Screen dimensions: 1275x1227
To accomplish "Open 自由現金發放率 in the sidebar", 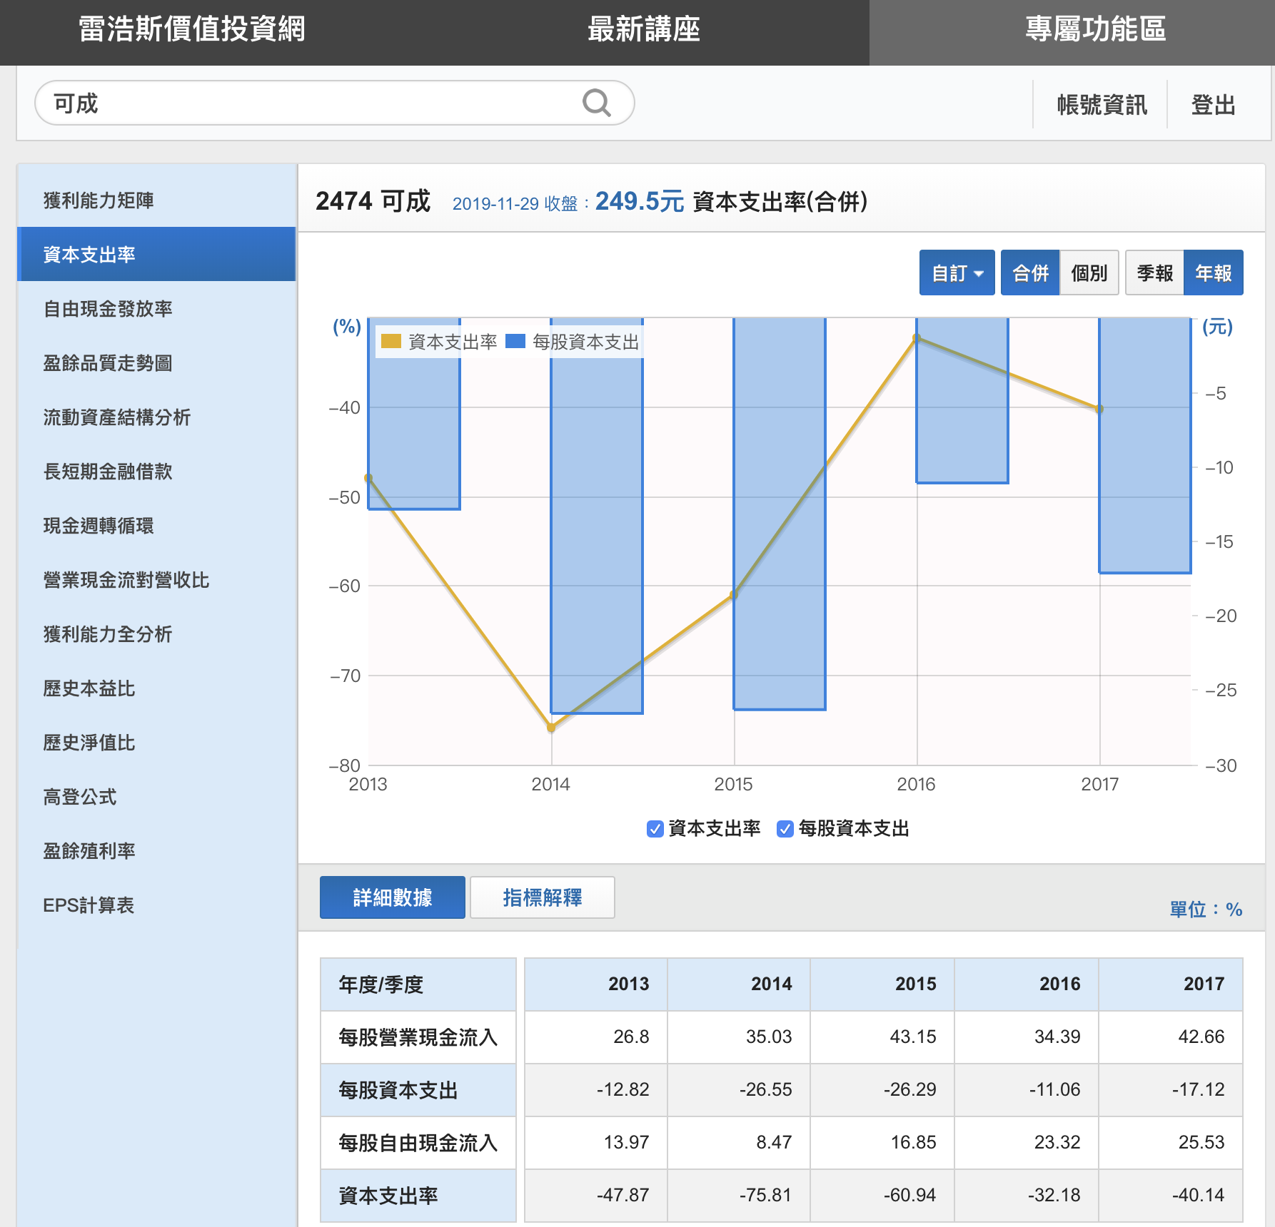I will (108, 309).
